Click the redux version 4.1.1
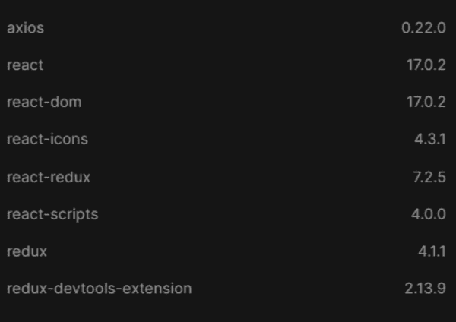Viewport: 456px width, 322px height. pos(432,251)
